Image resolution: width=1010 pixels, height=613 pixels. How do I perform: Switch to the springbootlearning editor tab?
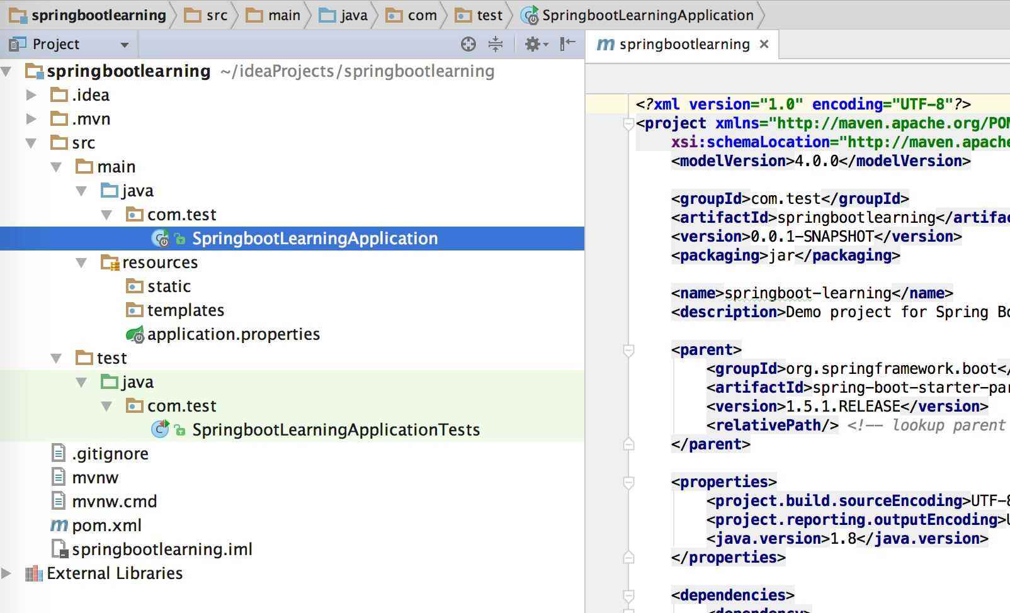[x=684, y=44]
